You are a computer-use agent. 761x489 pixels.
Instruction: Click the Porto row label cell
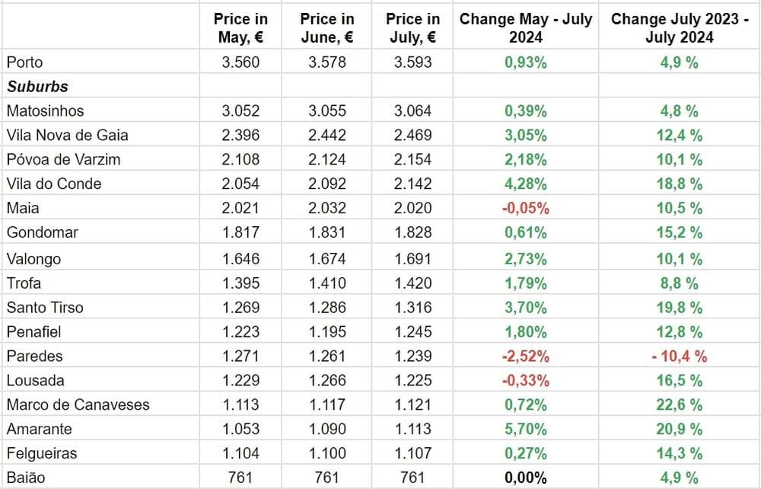(24, 62)
